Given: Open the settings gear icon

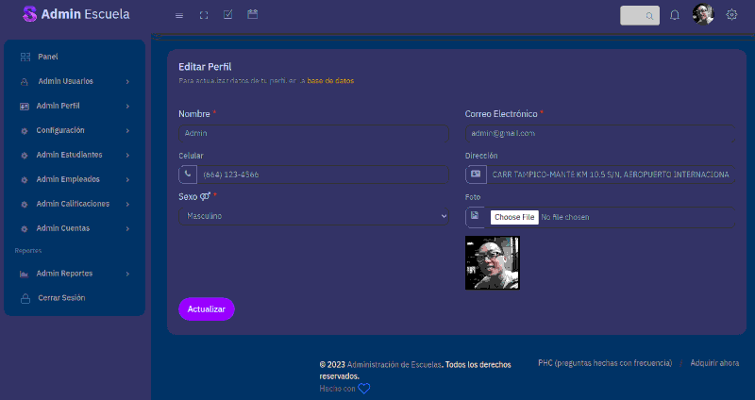Looking at the screenshot, I should pos(731,15).
